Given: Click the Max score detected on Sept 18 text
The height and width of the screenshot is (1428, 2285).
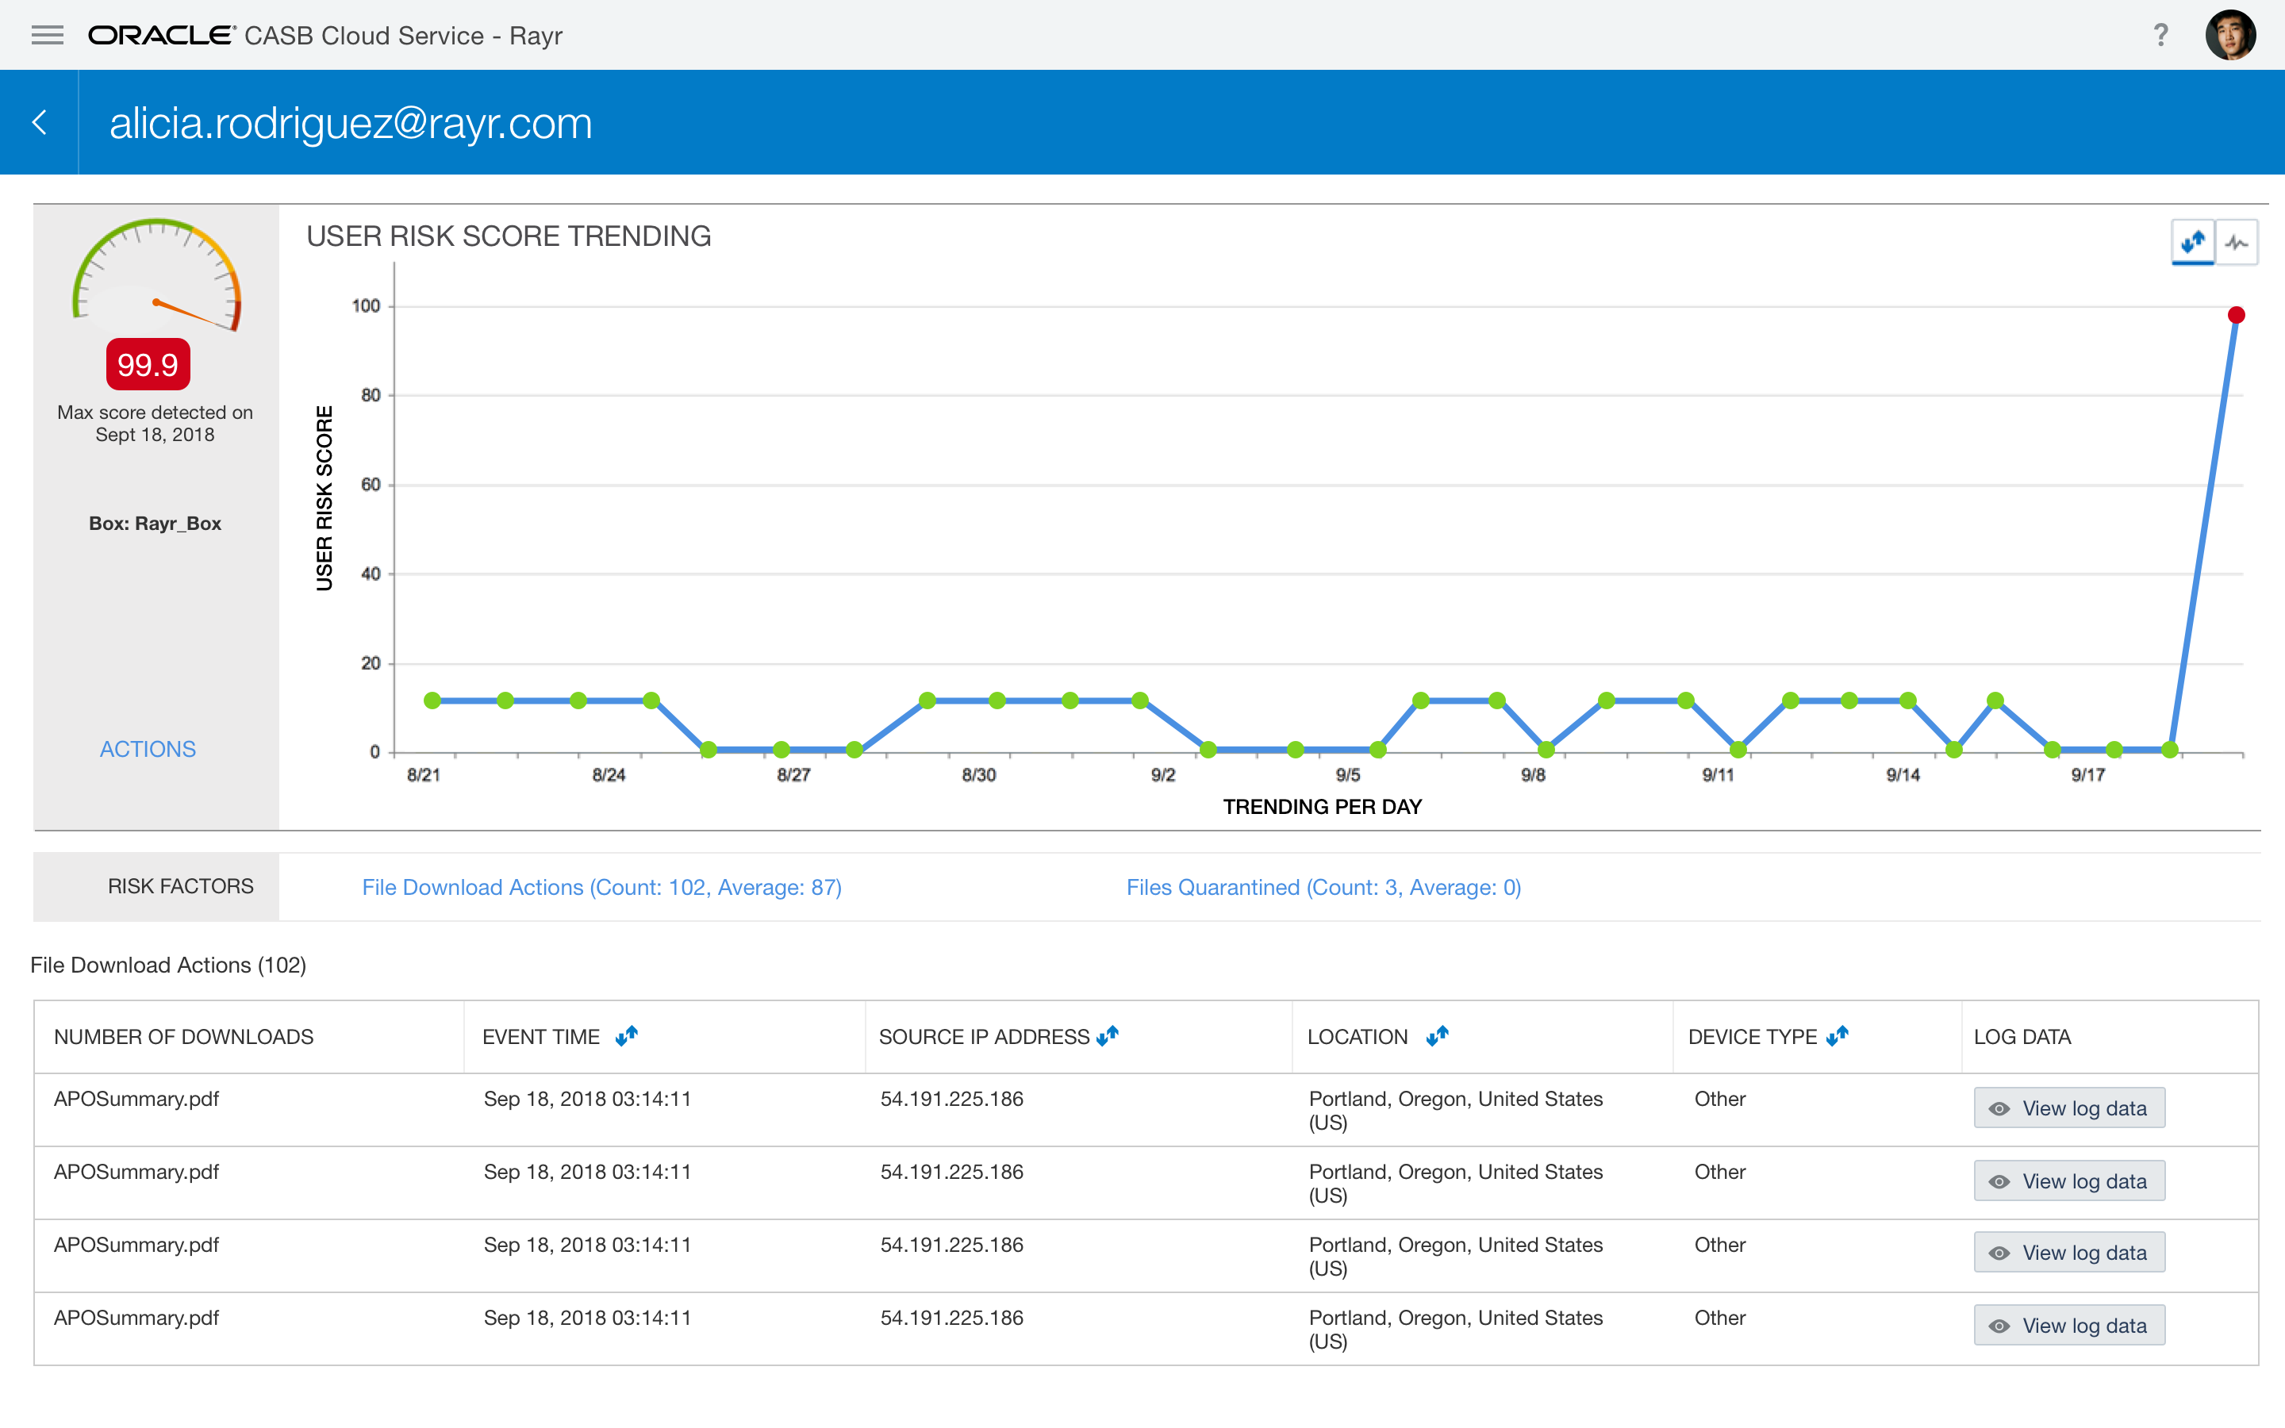Looking at the screenshot, I should [155, 423].
